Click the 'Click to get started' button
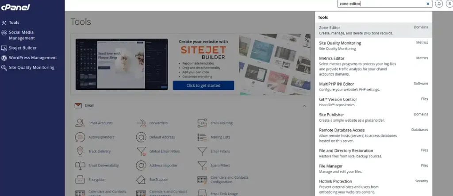 (203, 85)
